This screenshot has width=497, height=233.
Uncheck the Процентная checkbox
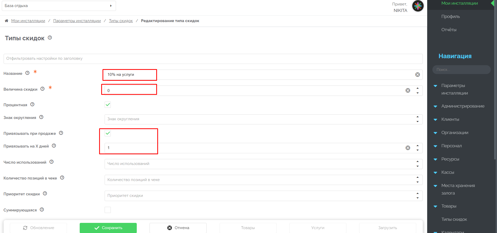(x=108, y=105)
